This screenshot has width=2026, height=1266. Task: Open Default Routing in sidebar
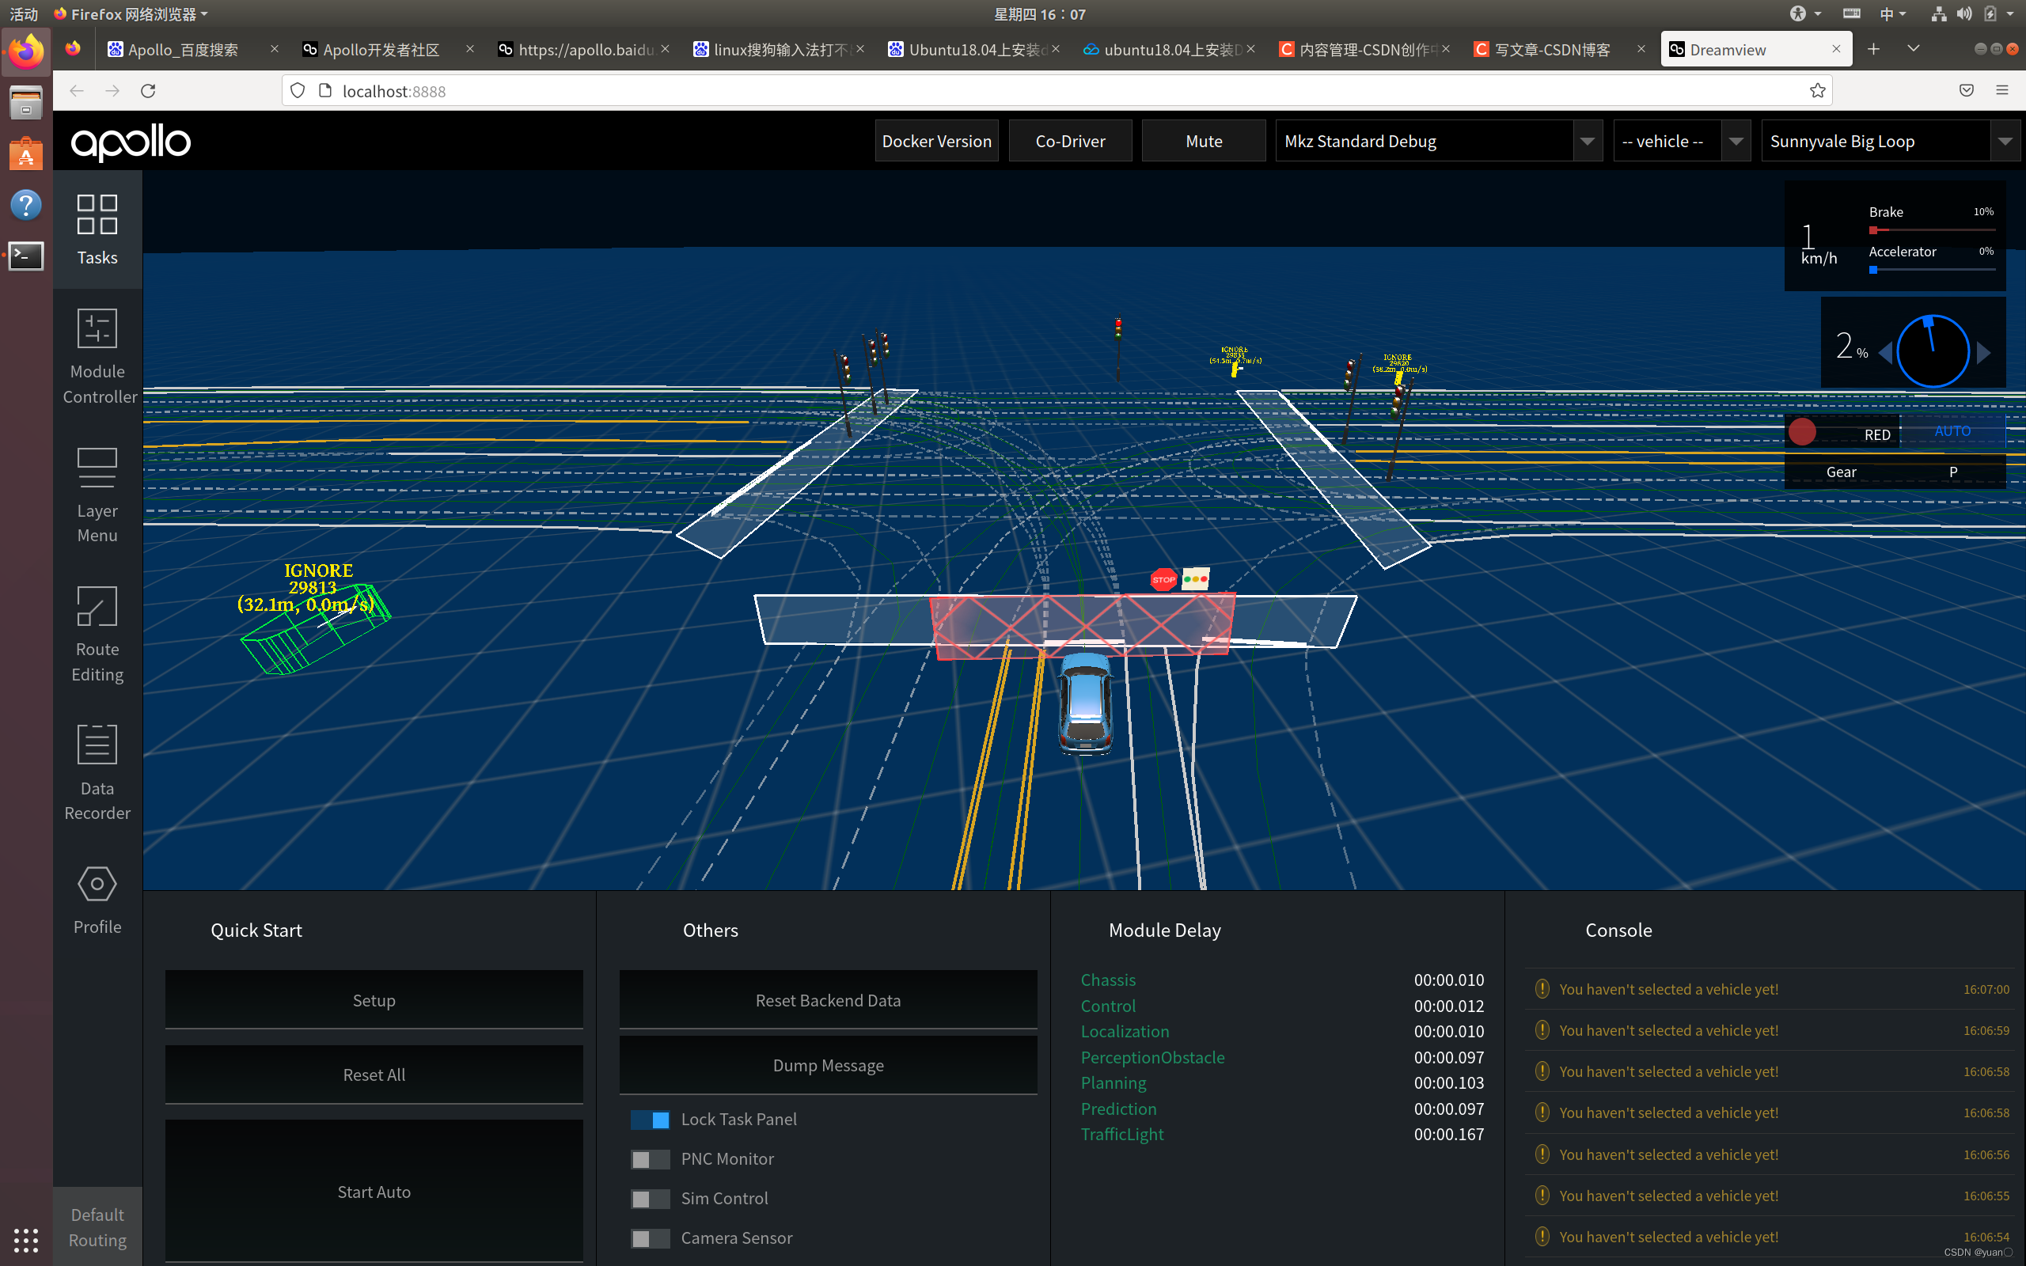click(97, 1226)
